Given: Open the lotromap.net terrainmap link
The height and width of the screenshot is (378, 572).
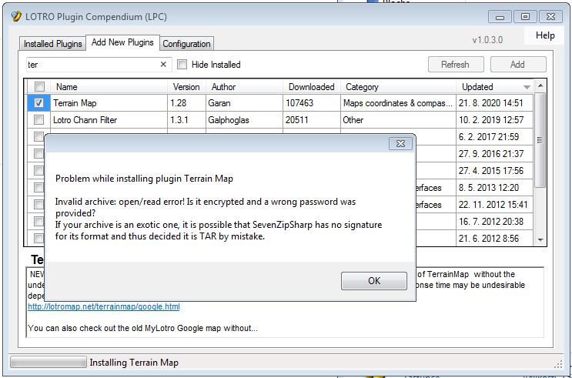Looking at the screenshot, I should pyautogui.click(x=104, y=306).
